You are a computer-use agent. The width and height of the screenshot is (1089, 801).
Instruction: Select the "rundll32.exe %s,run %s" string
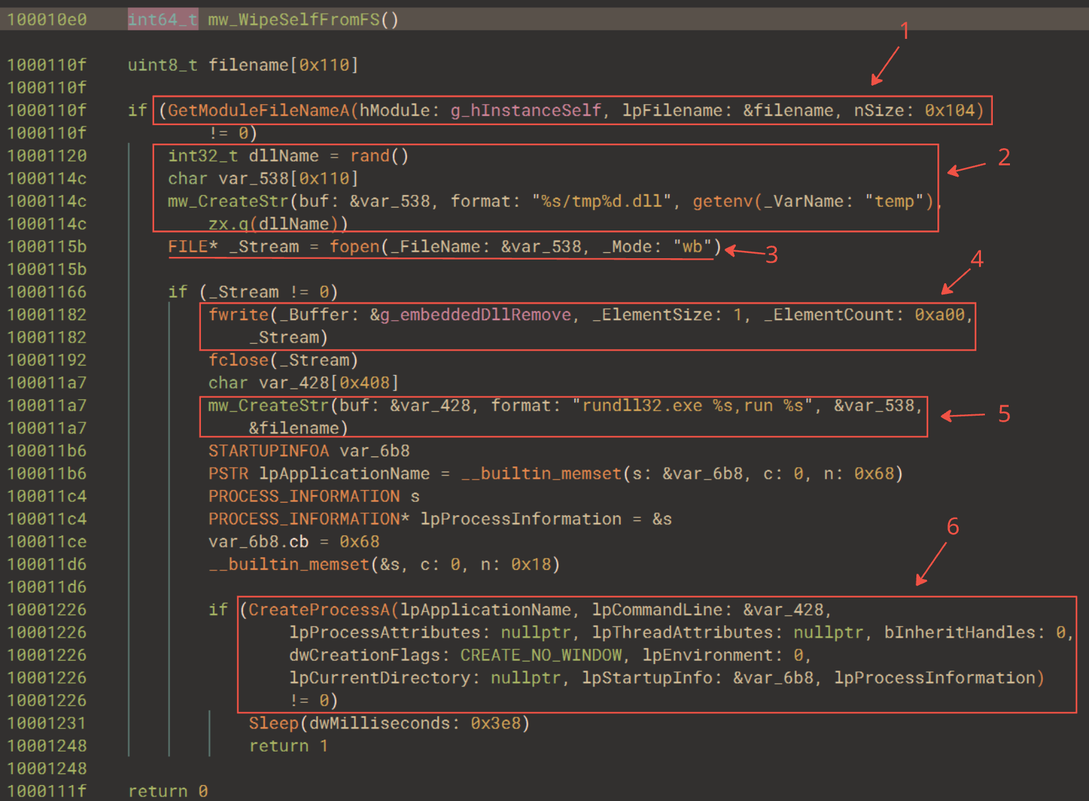coord(690,405)
